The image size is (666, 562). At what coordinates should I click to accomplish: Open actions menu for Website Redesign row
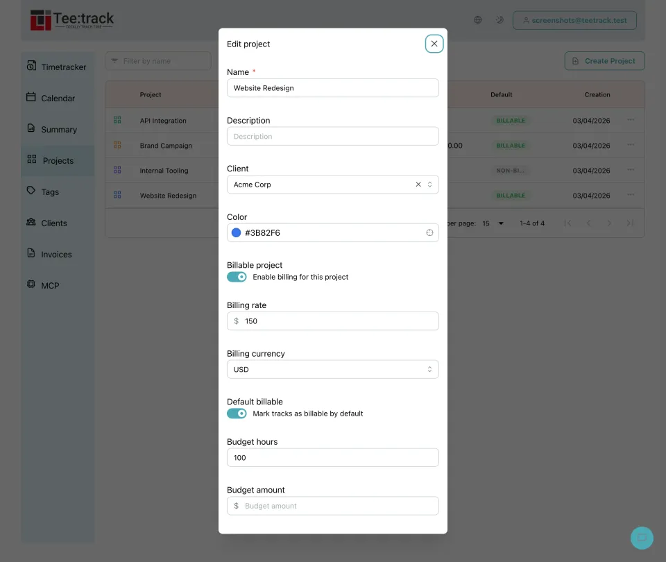631,194
